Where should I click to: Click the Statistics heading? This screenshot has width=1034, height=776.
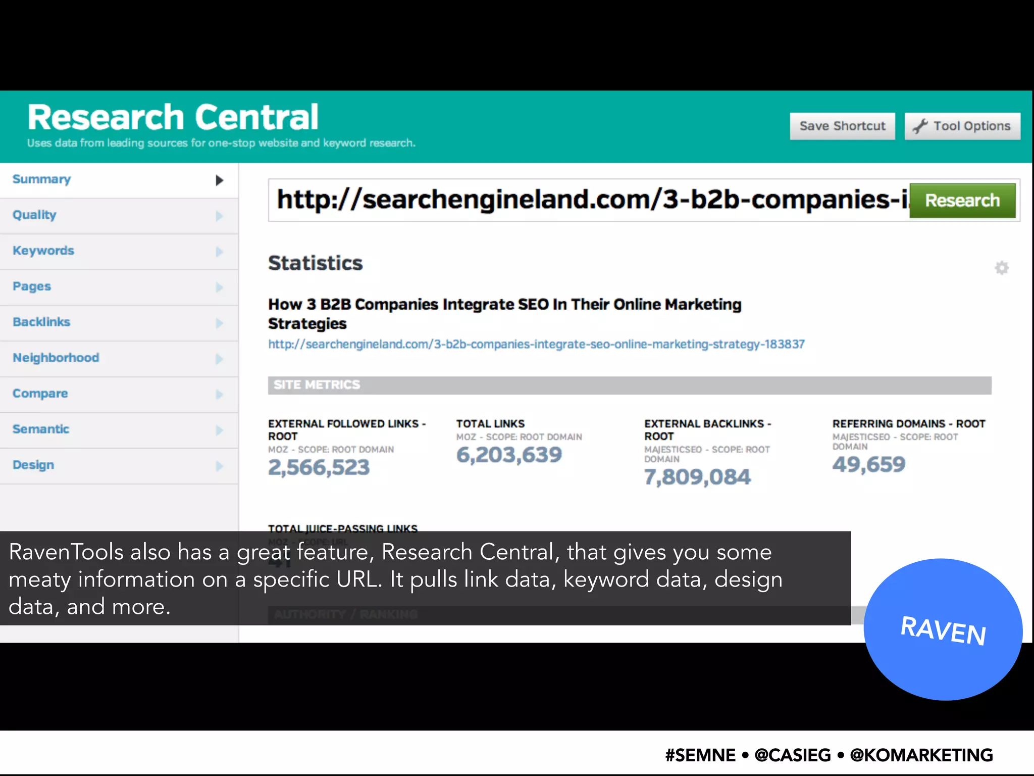tap(315, 263)
